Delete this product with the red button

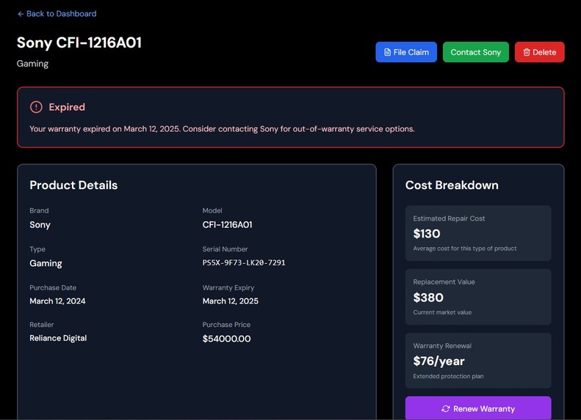click(539, 52)
